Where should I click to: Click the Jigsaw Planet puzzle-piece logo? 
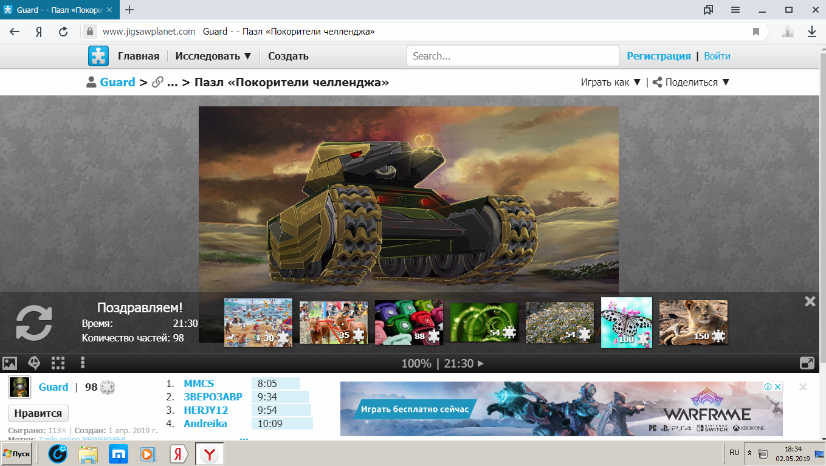click(x=98, y=56)
